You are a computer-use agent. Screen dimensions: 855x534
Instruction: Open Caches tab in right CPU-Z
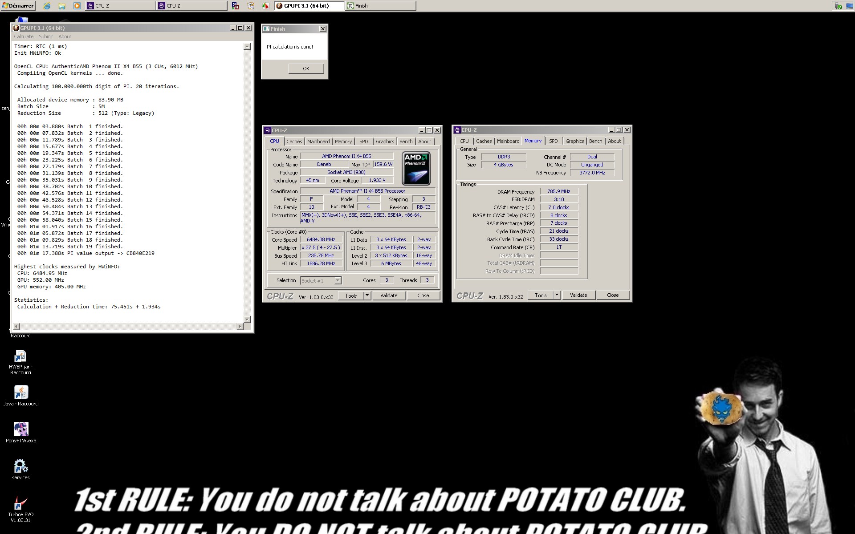tap(484, 141)
